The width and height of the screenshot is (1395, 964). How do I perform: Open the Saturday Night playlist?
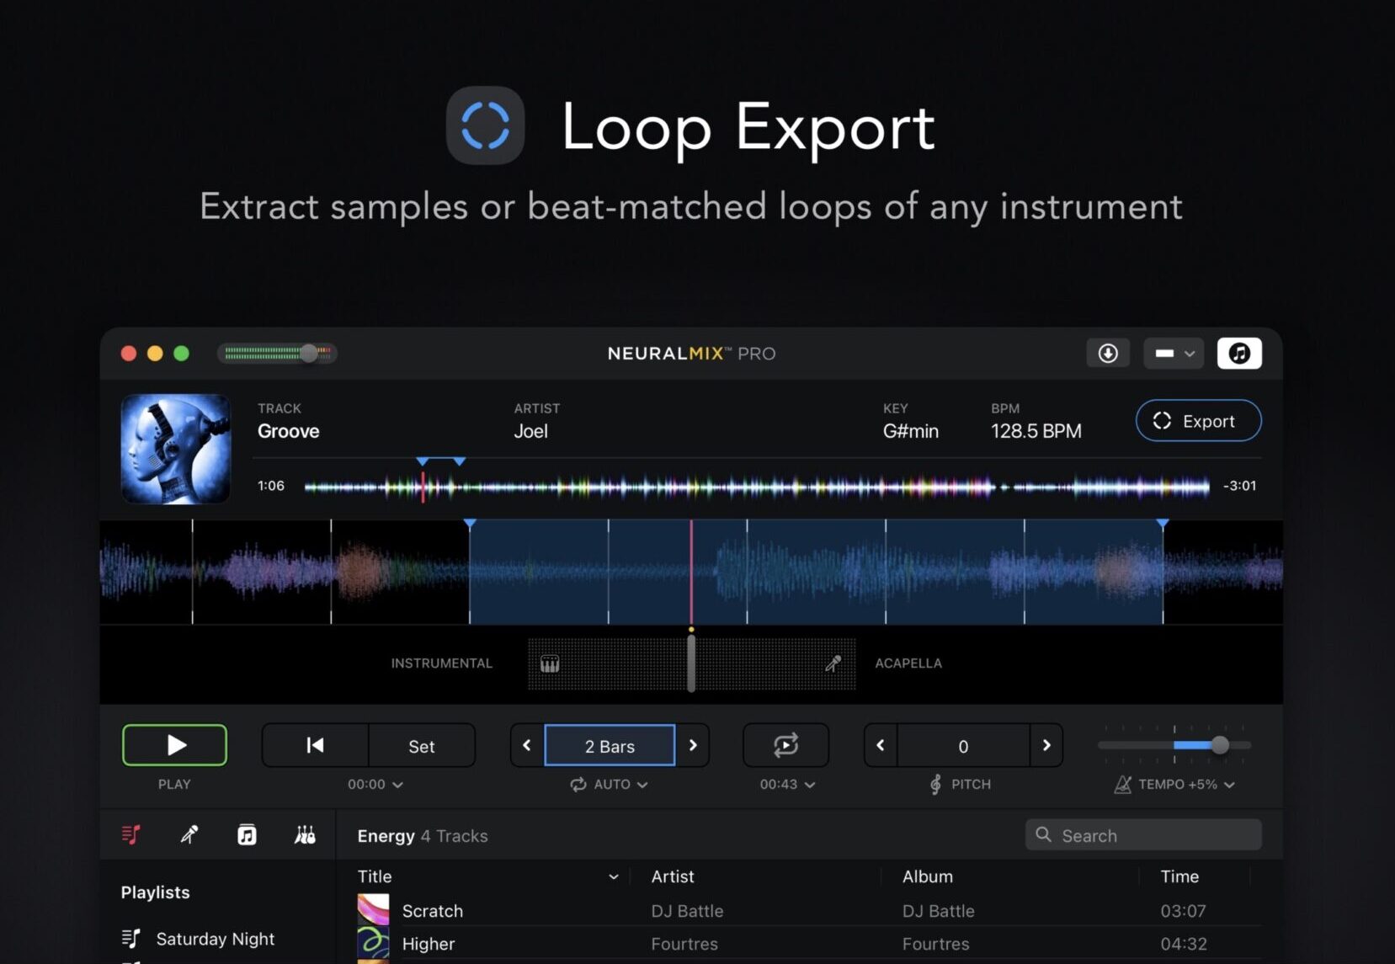click(216, 938)
